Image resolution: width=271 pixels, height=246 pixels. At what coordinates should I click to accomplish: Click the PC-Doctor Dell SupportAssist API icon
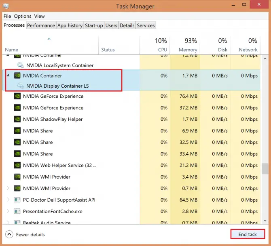click(x=17, y=200)
